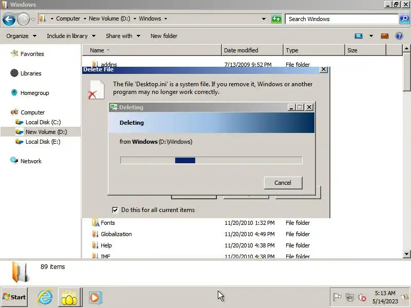Click the Deleting progress bar
411x308 pixels.
[x=211, y=160]
